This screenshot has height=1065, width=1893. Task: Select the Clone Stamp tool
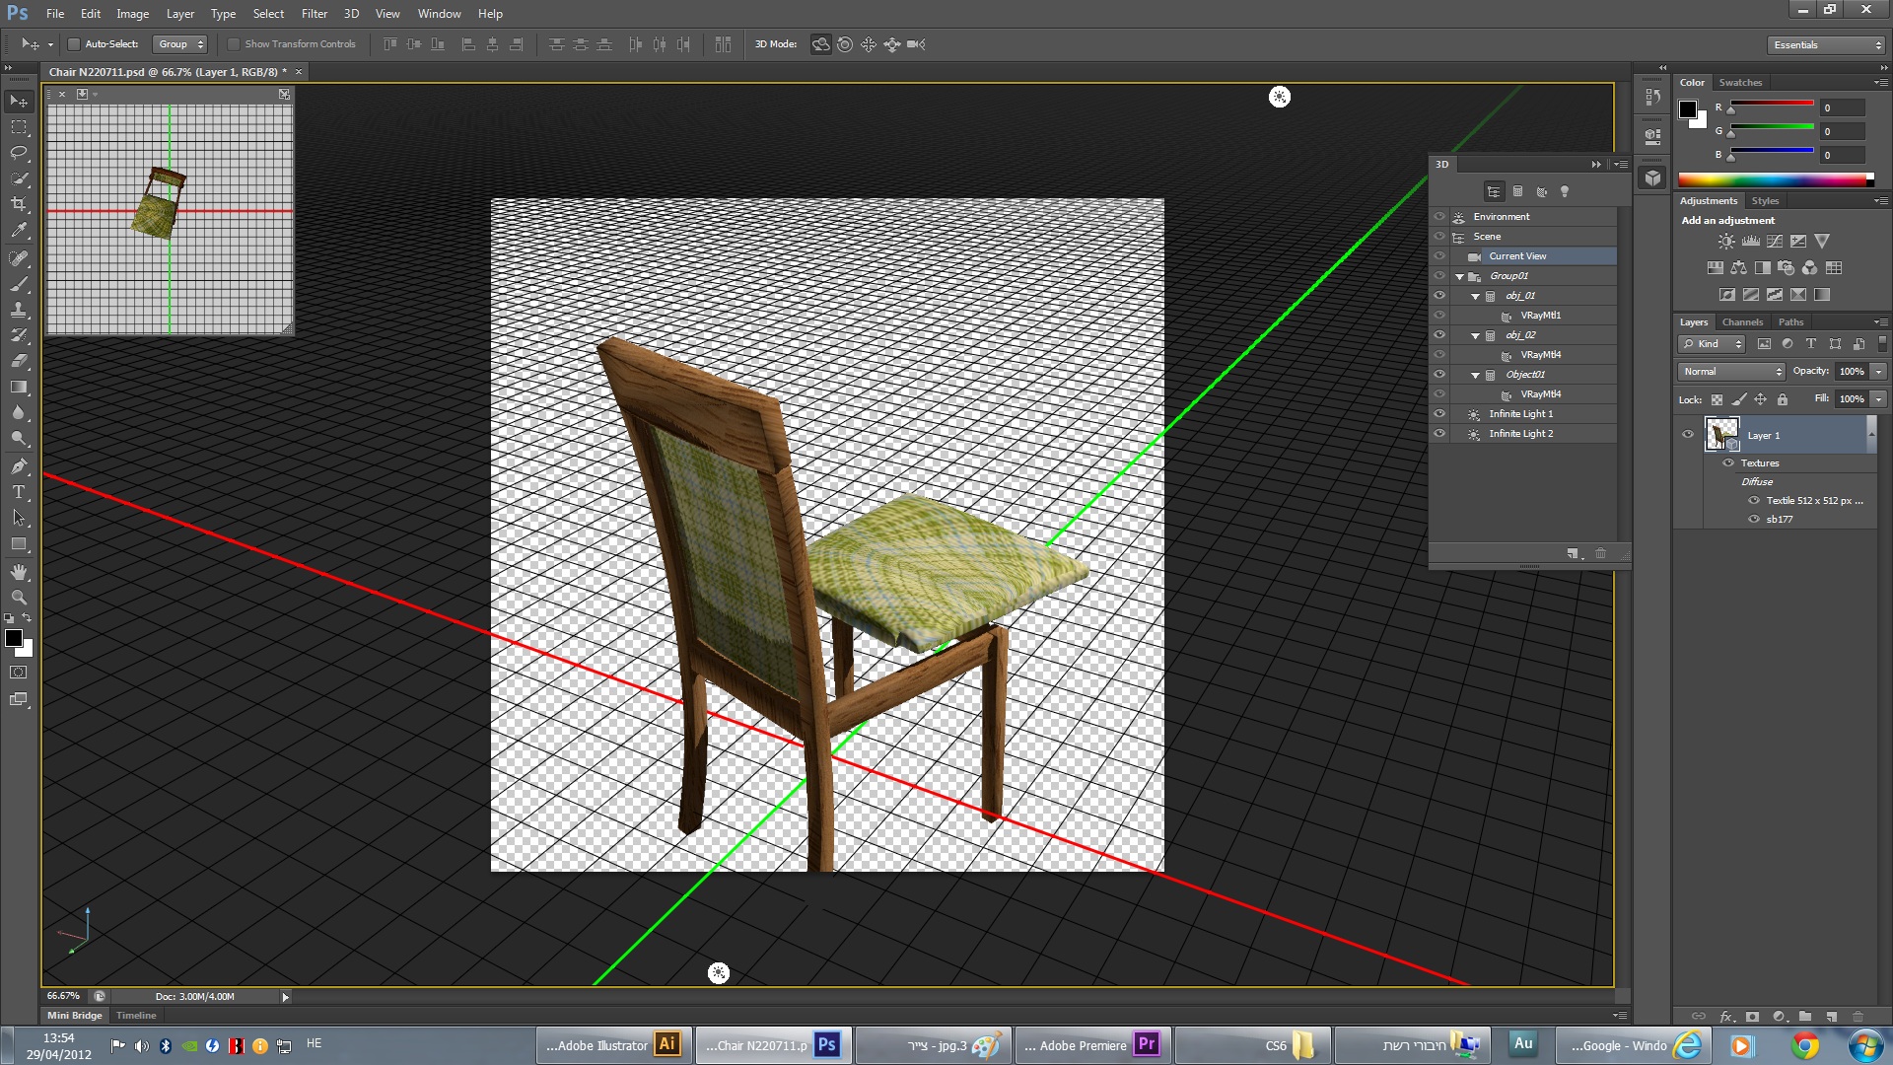point(19,310)
